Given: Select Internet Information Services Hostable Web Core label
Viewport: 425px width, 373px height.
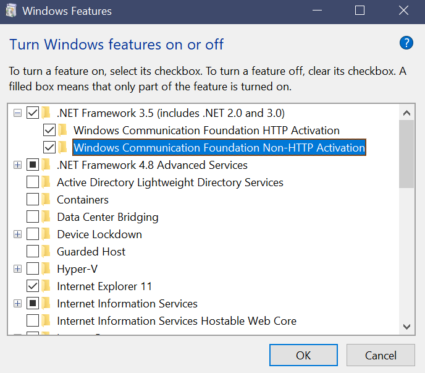Looking at the screenshot, I should pyautogui.click(x=177, y=321).
